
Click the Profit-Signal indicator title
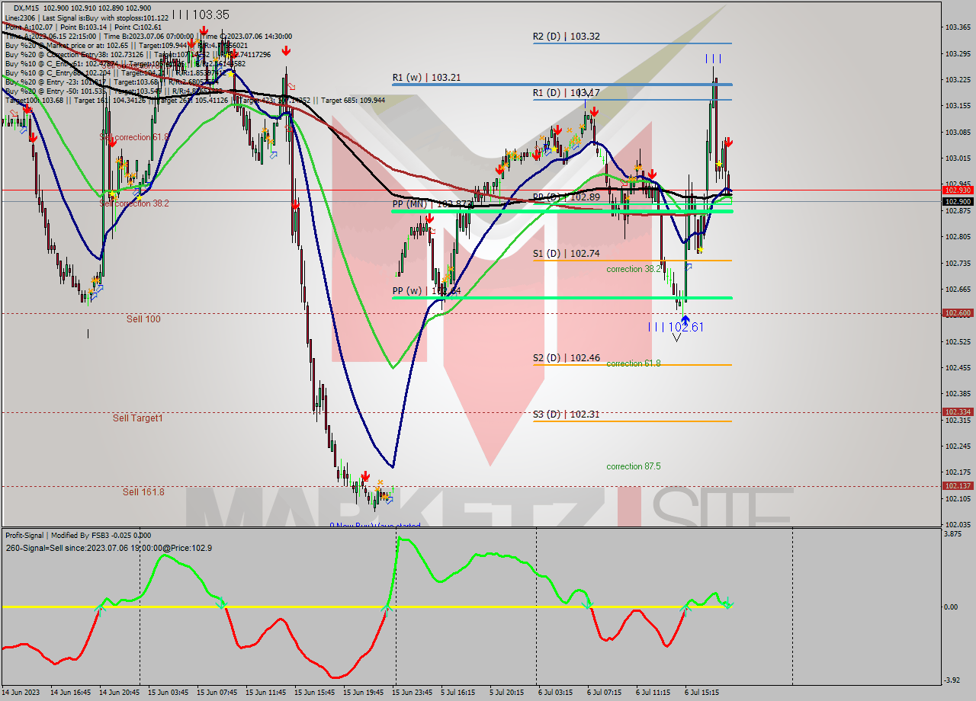pyautogui.click(x=78, y=536)
